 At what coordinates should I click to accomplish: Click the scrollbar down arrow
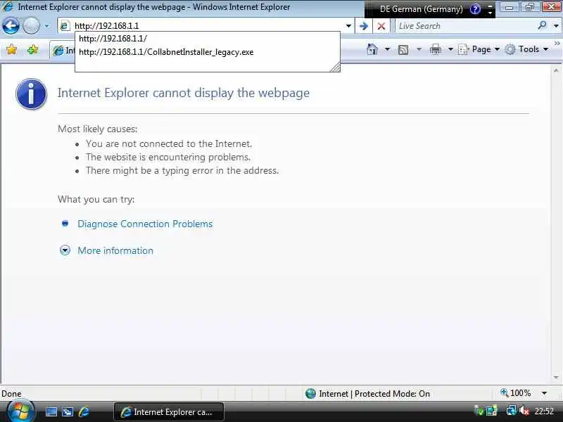click(x=556, y=377)
